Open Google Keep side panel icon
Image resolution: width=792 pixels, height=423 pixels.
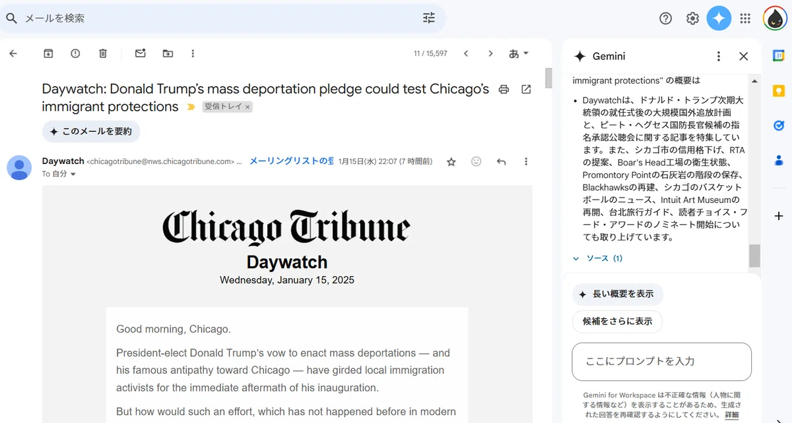(x=779, y=91)
